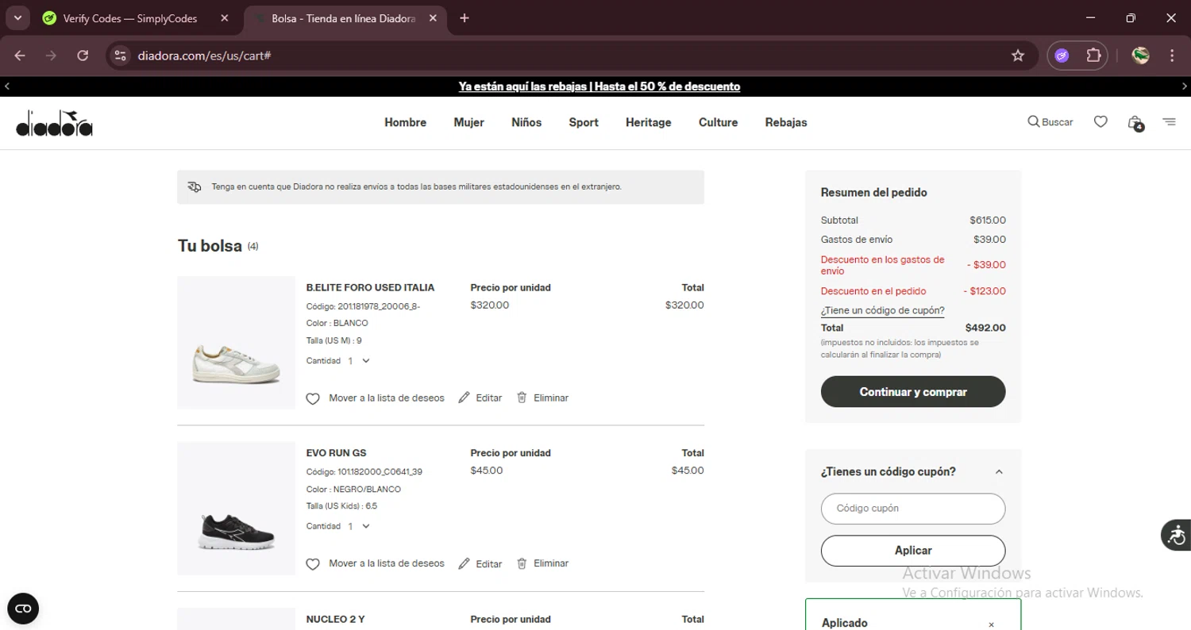Screen dimensions: 1191x630
Task: Open a new browser tab
Action: click(x=464, y=18)
